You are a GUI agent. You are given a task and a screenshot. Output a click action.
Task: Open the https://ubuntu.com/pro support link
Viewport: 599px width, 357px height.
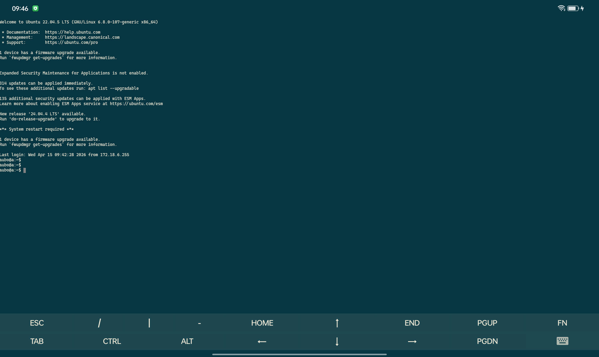tap(71, 42)
